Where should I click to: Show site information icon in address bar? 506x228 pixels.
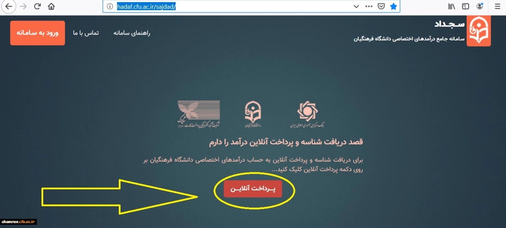click(x=110, y=6)
